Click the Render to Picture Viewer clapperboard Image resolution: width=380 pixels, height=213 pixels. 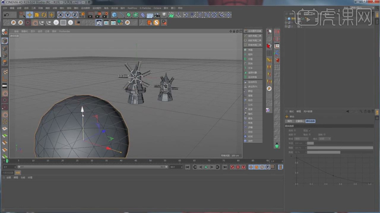97,15
